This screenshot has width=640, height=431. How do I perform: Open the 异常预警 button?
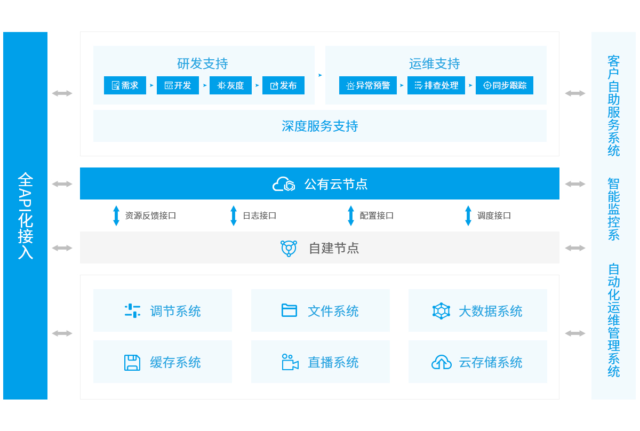[x=367, y=85]
